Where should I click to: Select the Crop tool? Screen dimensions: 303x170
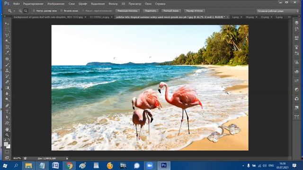point(7,47)
